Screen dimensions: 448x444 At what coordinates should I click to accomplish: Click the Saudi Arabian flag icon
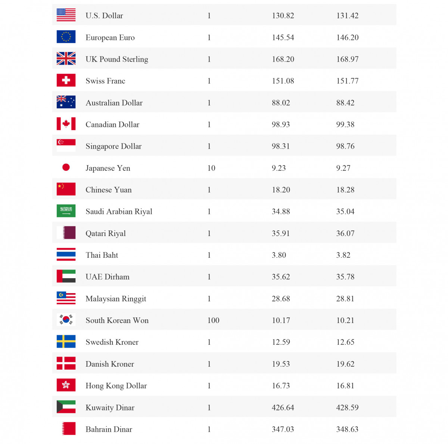(x=66, y=211)
